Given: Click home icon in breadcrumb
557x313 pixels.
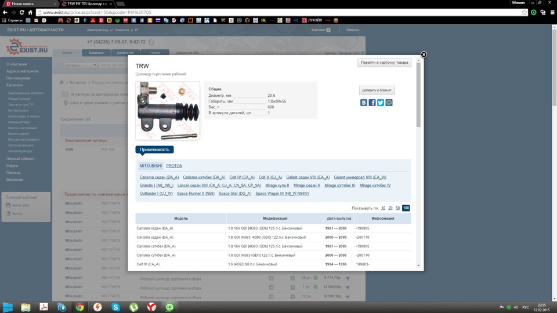Looking at the screenshot, I should [62, 82].
